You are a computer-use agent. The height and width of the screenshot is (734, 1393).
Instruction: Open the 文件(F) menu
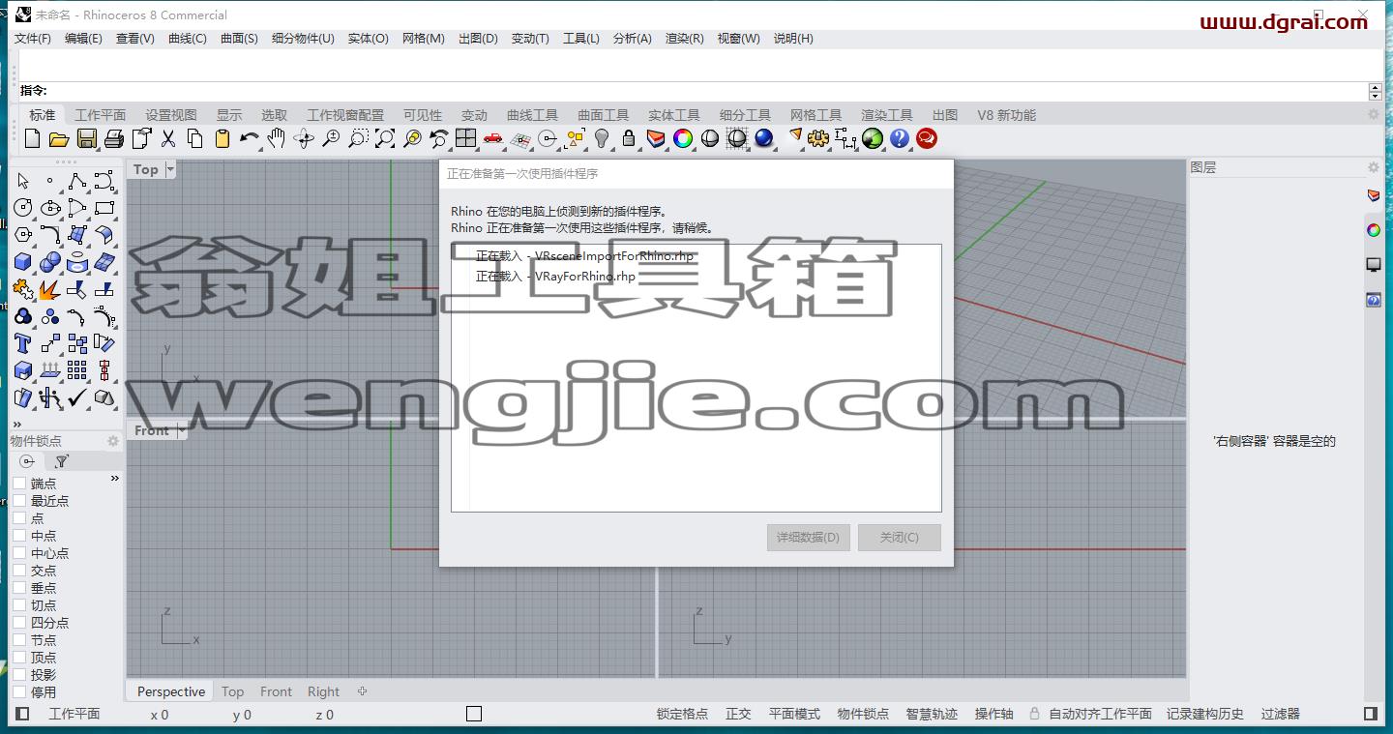(33, 39)
